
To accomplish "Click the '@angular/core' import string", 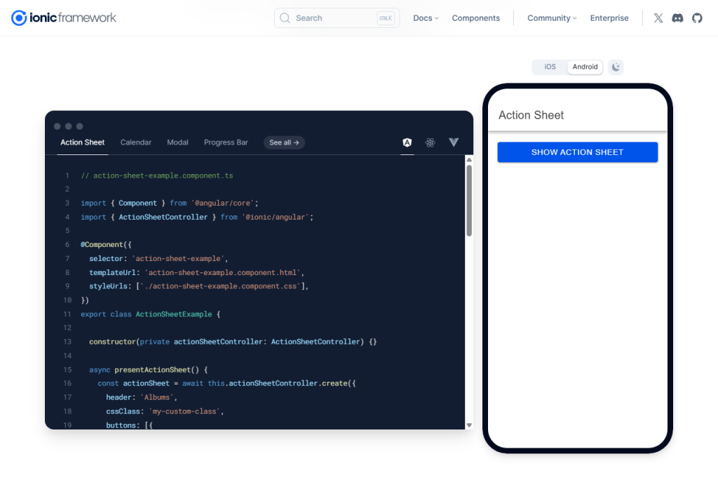I will 222,203.
